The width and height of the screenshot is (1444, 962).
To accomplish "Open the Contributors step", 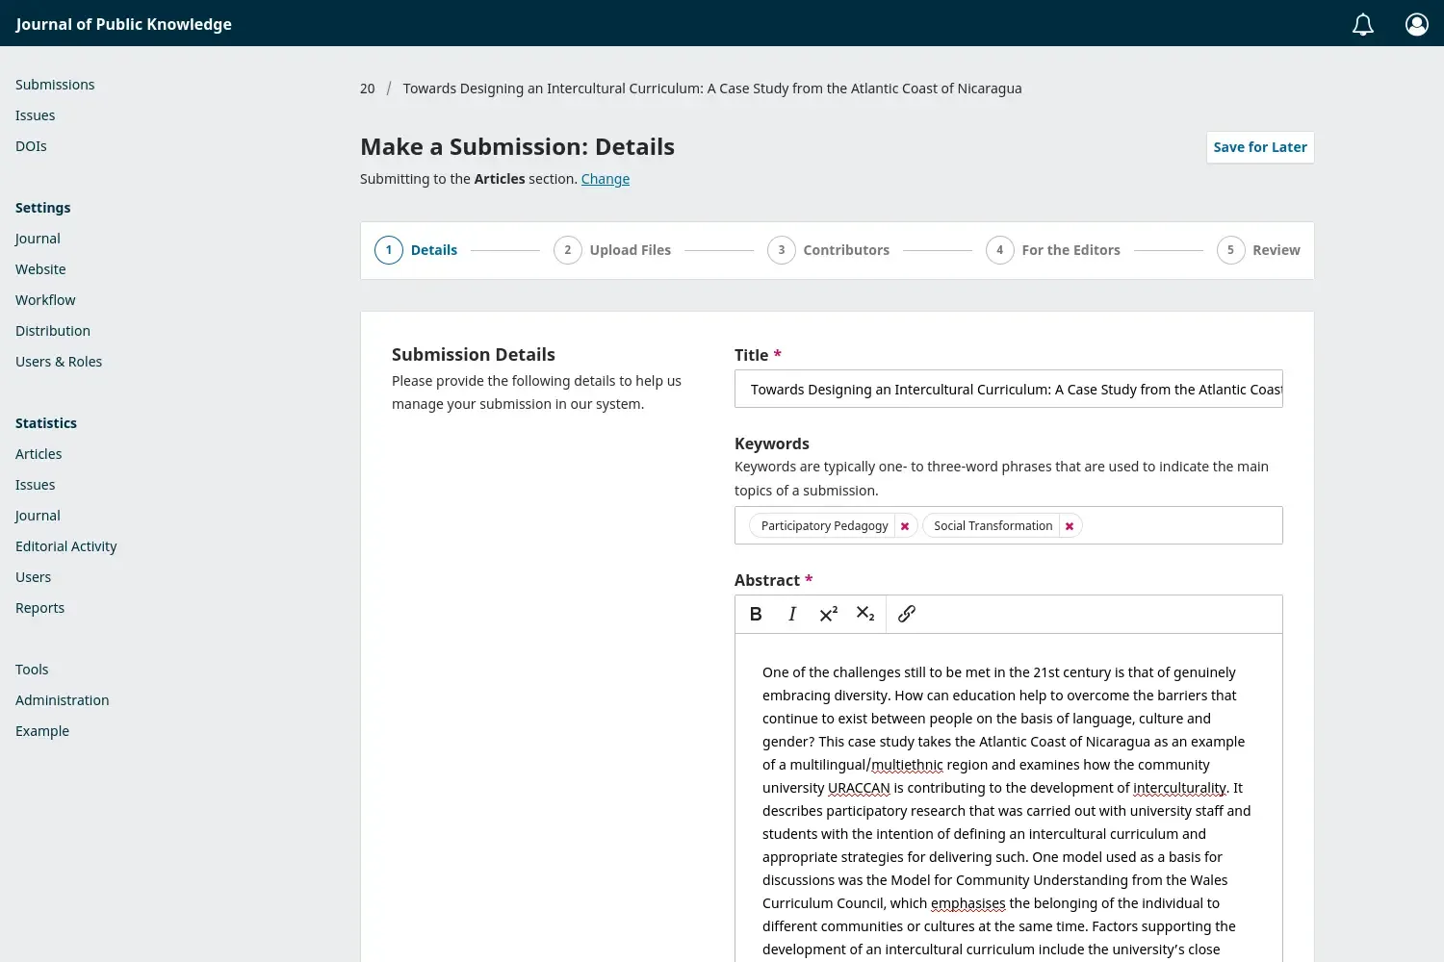I will (846, 250).
